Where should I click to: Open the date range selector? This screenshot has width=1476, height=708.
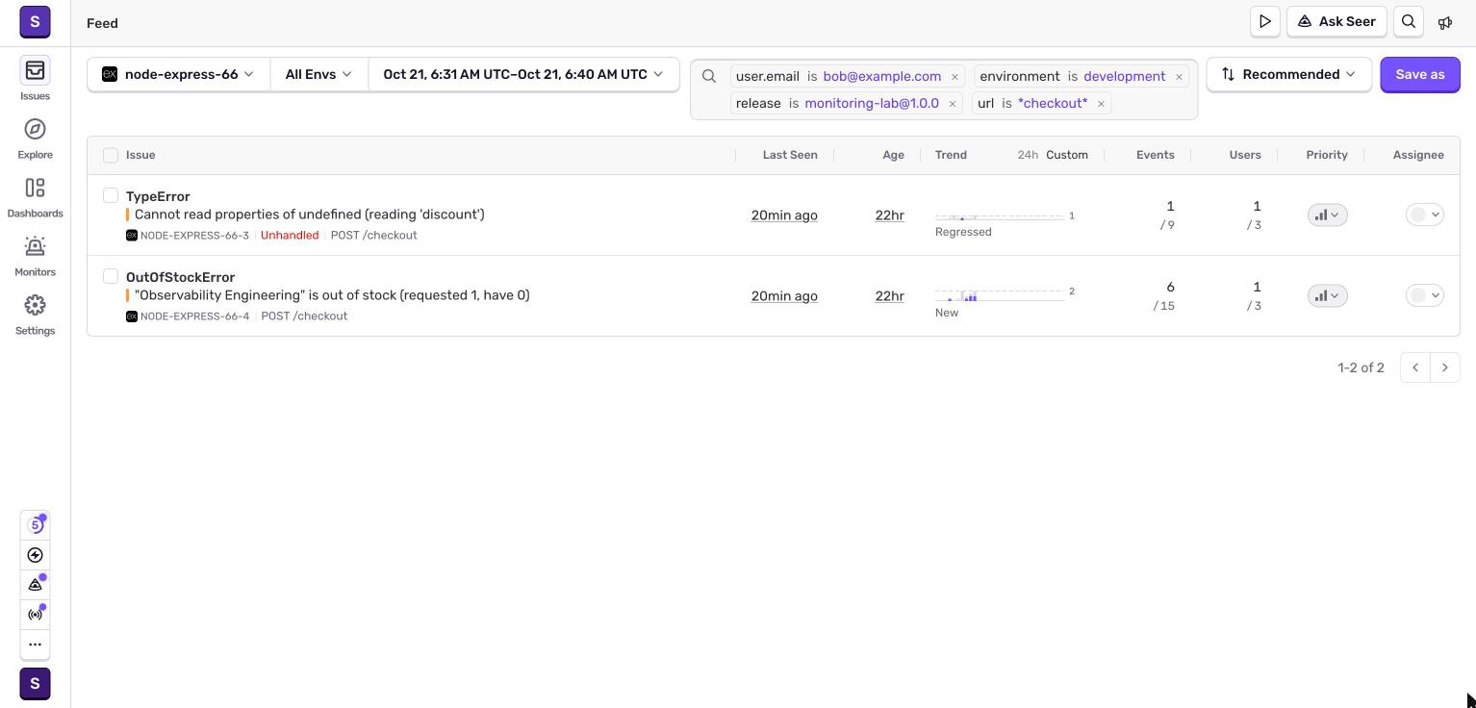[x=523, y=74]
